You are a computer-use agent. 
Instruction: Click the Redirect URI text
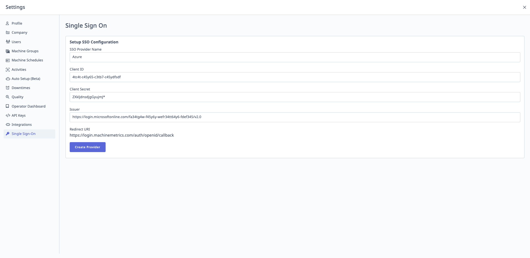(122, 135)
